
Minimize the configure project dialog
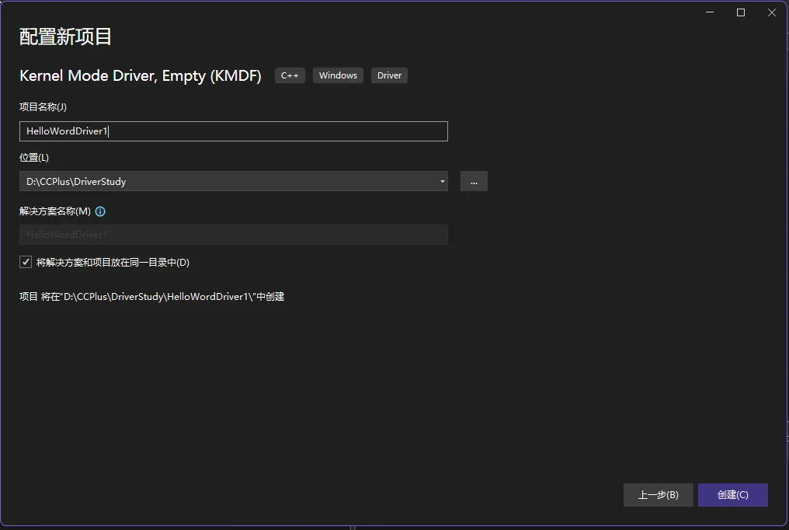(709, 12)
